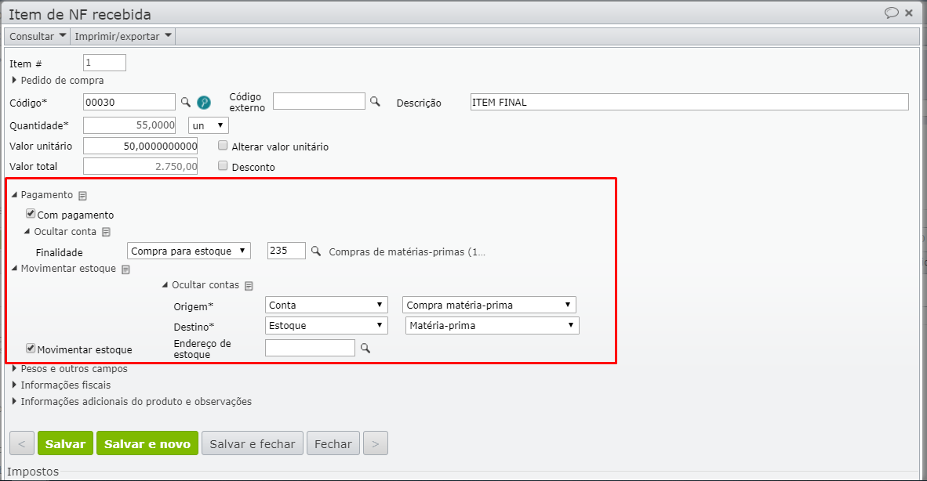Image resolution: width=927 pixels, height=481 pixels.
Task: Click the lookup magnifier next to 235
Action: tap(316, 251)
